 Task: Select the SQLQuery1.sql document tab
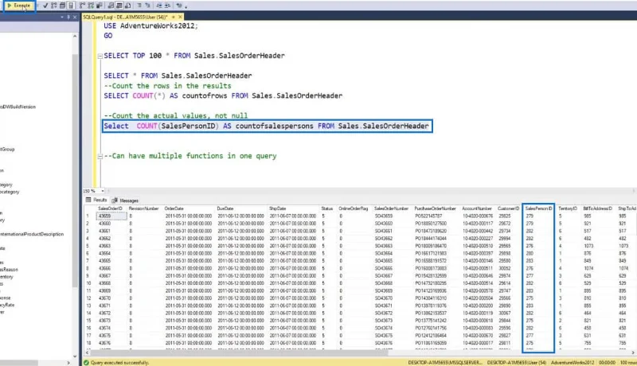point(126,17)
